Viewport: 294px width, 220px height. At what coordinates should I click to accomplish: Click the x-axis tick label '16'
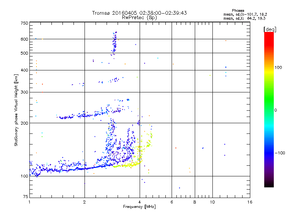click(250, 202)
